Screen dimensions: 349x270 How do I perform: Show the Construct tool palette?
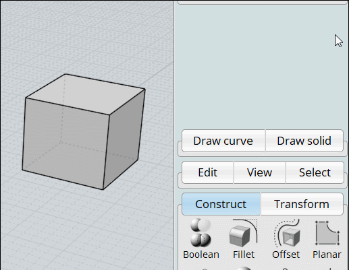pyautogui.click(x=221, y=204)
